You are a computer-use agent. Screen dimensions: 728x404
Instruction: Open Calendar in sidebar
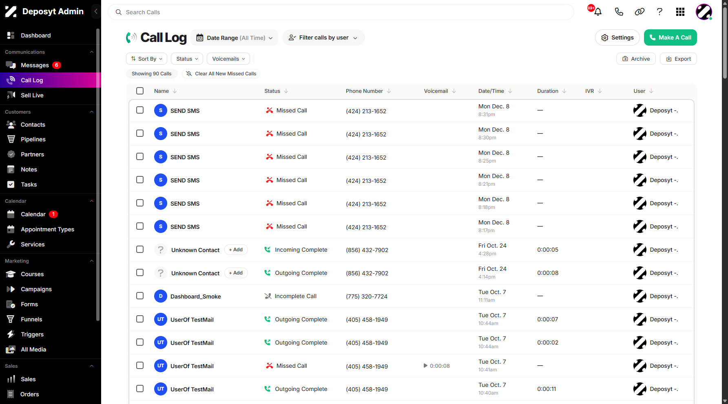(33, 214)
